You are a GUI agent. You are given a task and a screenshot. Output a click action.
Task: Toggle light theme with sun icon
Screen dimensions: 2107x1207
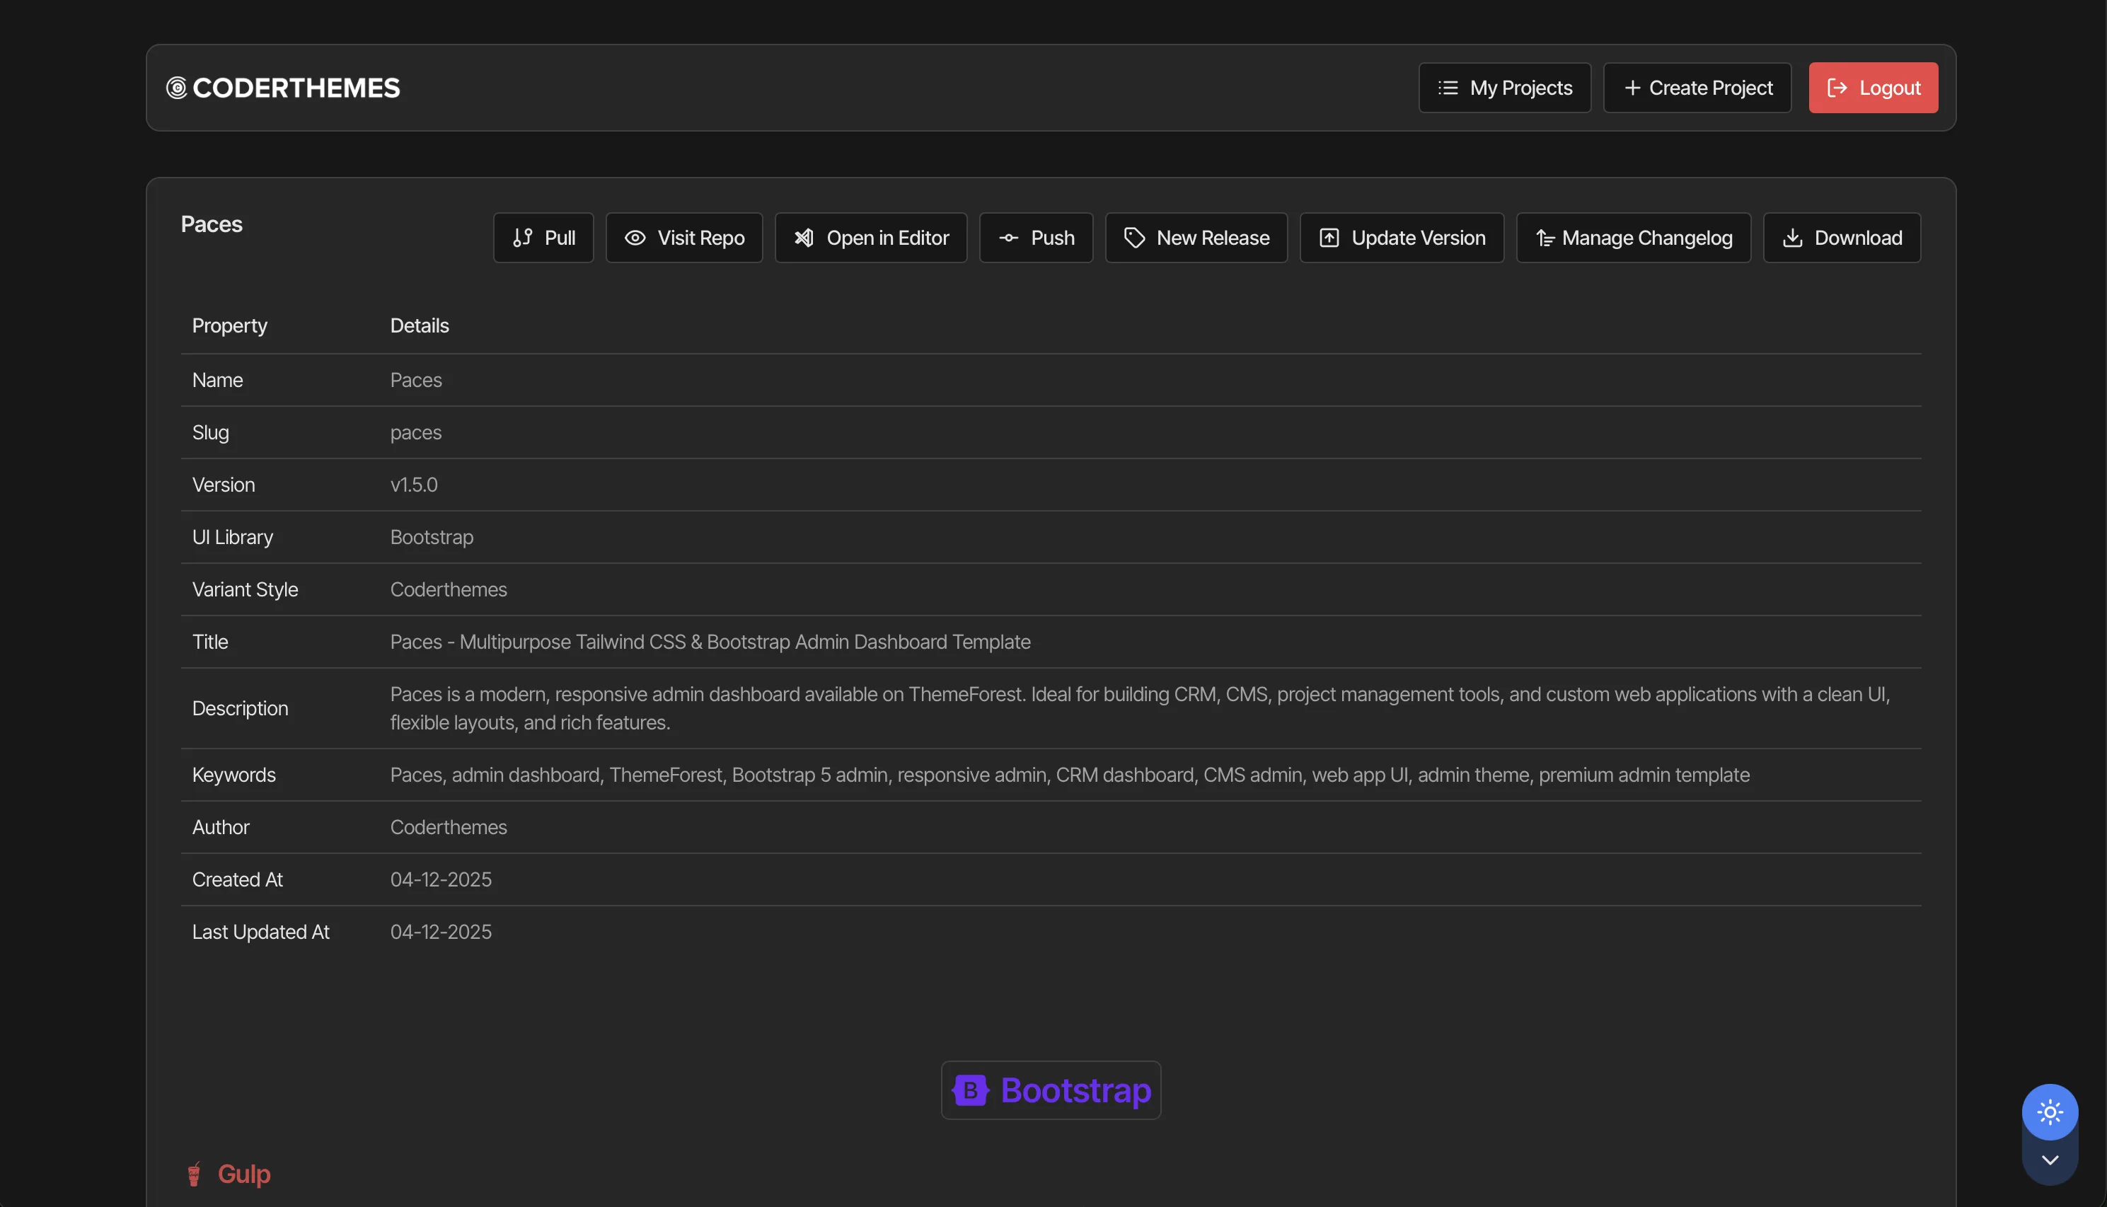(2049, 1111)
